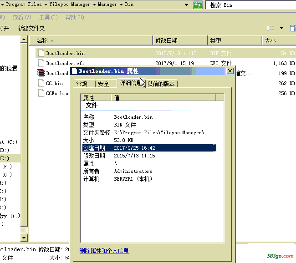
Task: Sort by 修改日期 column header
Action: pyautogui.click(x=180, y=40)
